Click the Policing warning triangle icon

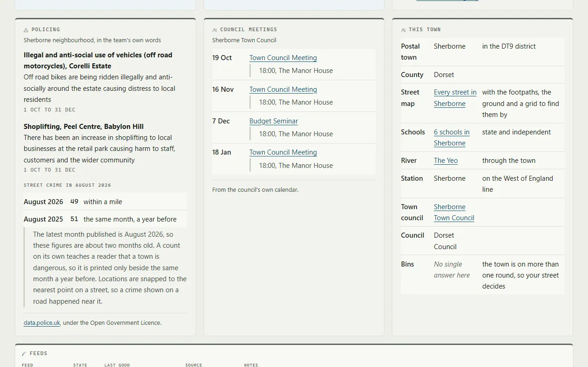[x=26, y=30]
